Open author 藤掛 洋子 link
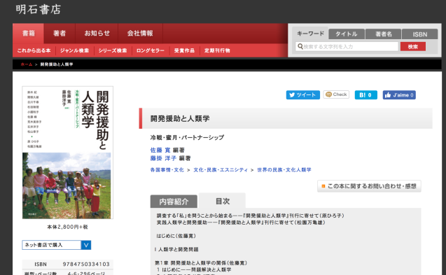 [x=163, y=158]
